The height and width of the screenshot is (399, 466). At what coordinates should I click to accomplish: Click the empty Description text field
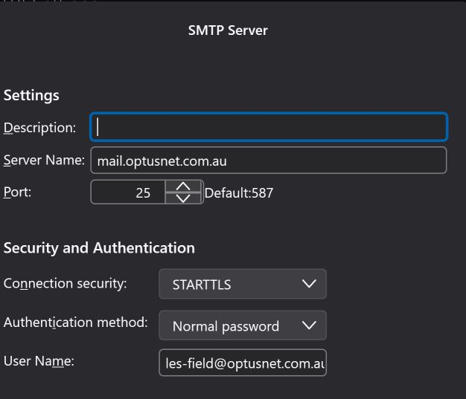pos(268,127)
